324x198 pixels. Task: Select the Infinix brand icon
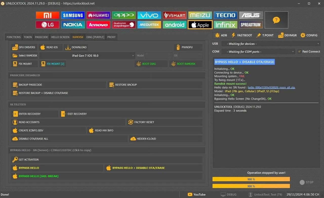point(226,25)
